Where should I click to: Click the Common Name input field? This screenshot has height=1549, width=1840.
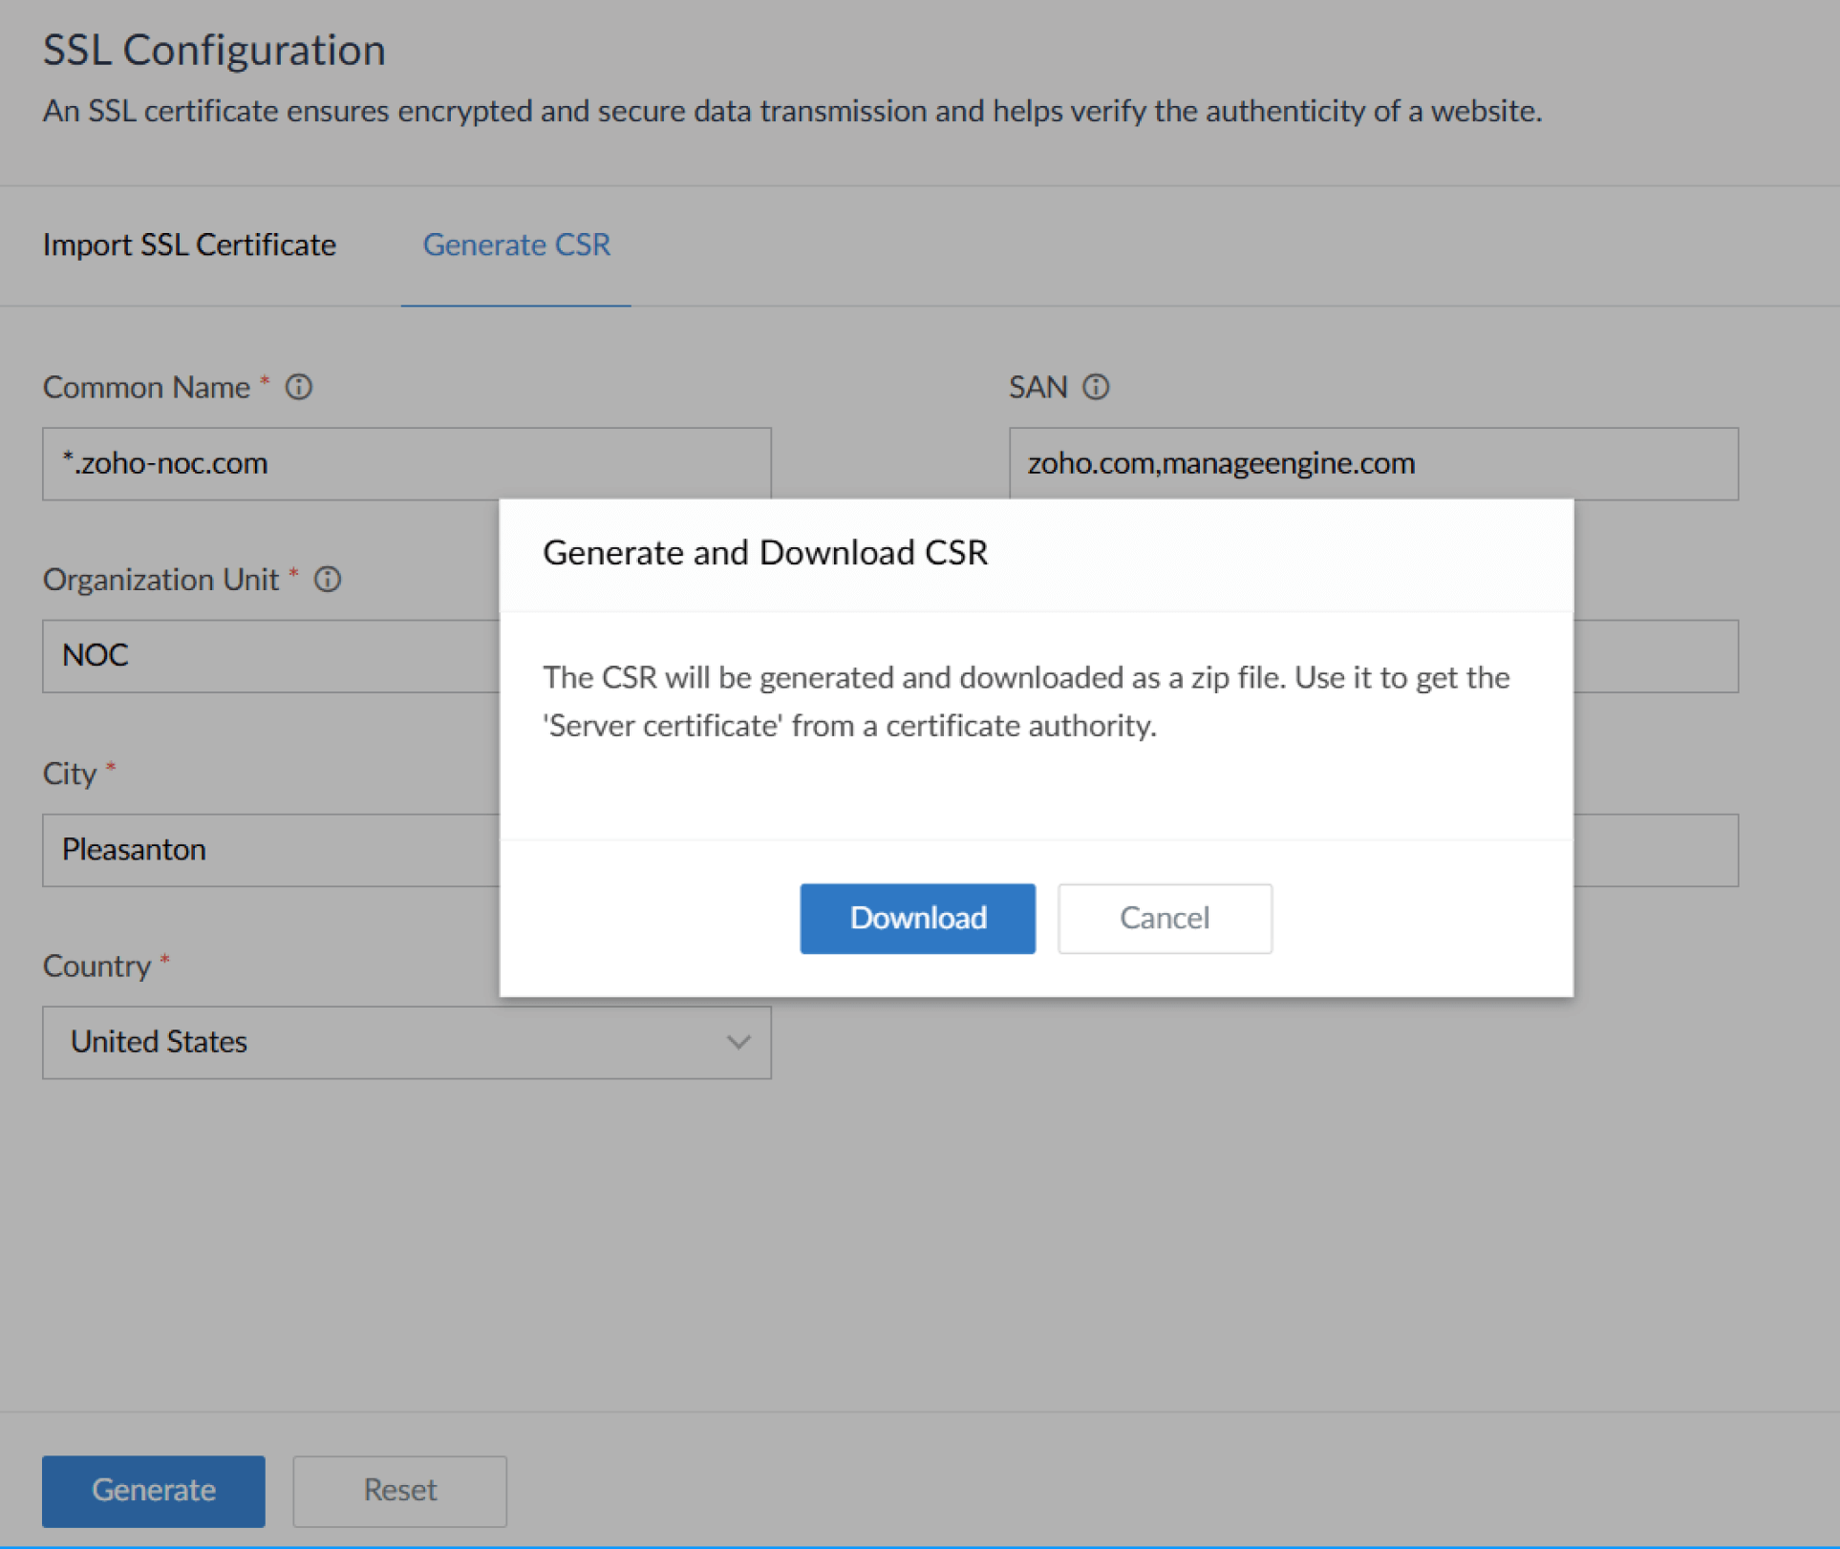[406, 464]
